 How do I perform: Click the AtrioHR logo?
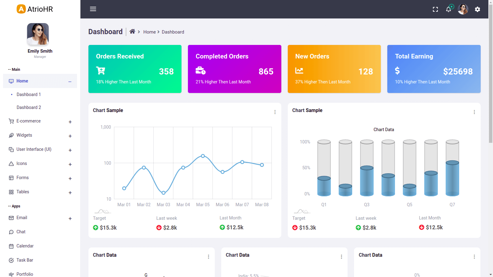(35, 9)
